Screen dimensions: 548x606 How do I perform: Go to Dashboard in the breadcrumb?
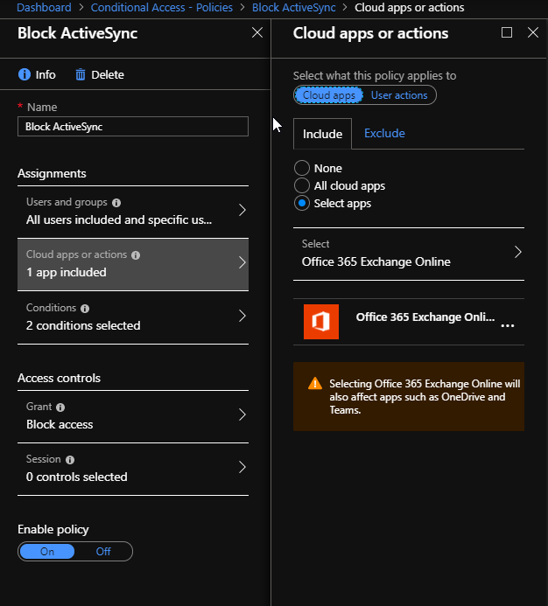(44, 7)
